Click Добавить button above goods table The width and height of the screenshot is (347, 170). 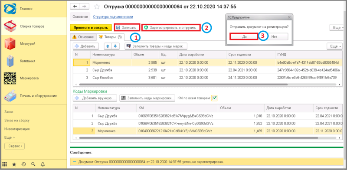86,46
